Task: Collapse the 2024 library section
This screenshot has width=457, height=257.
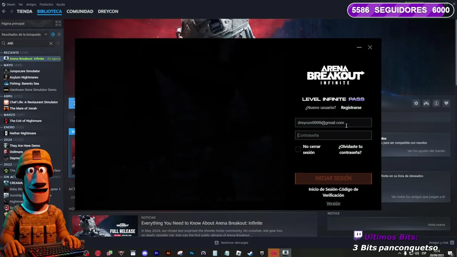Action: pyautogui.click(x=1, y=140)
